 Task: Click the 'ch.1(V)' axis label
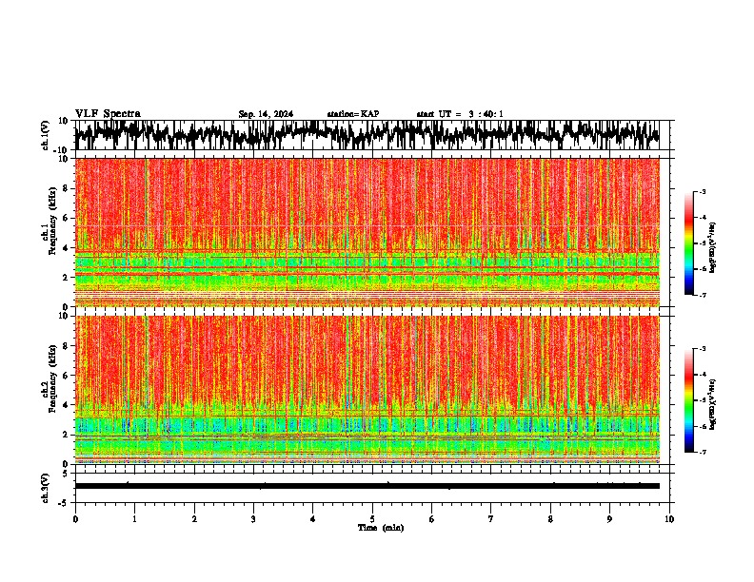[47, 135]
